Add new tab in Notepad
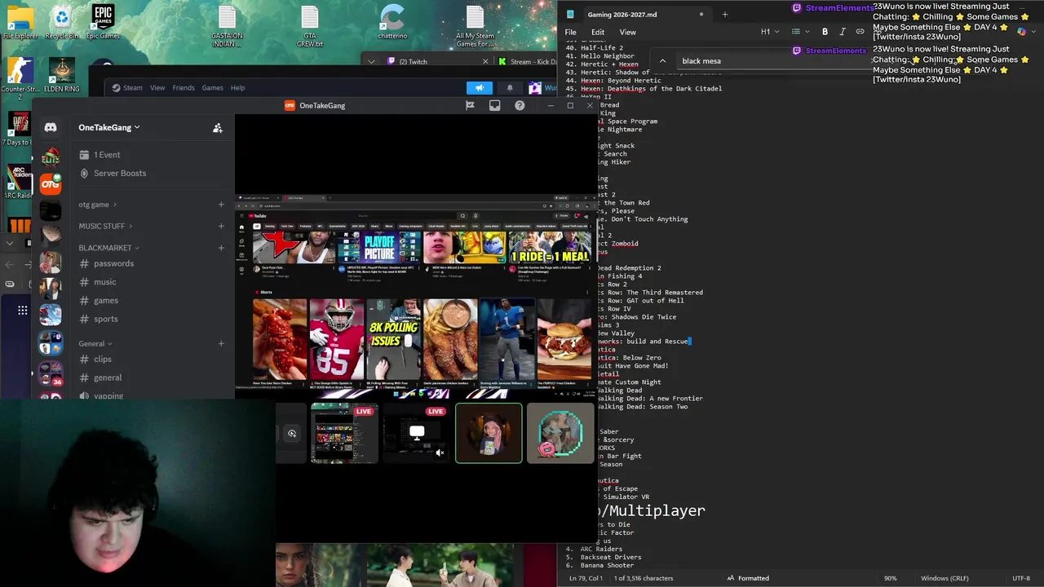 [725, 14]
